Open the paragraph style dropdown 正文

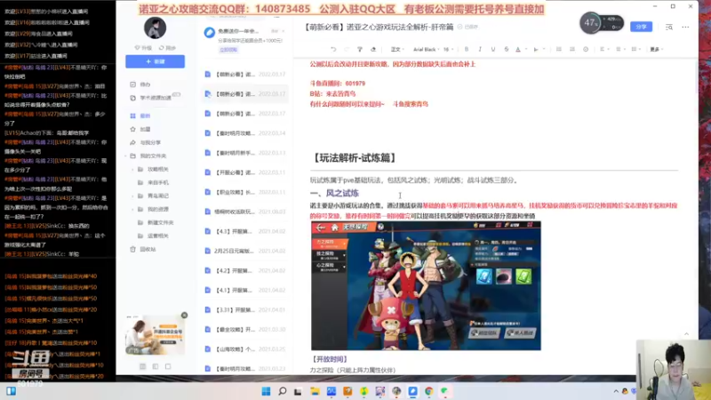click(397, 49)
